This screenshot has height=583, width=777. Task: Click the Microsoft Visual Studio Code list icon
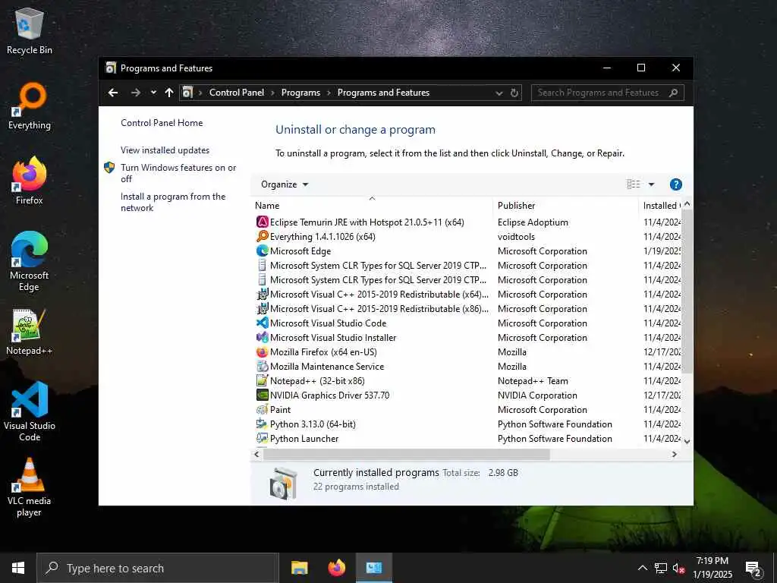[262, 323]
